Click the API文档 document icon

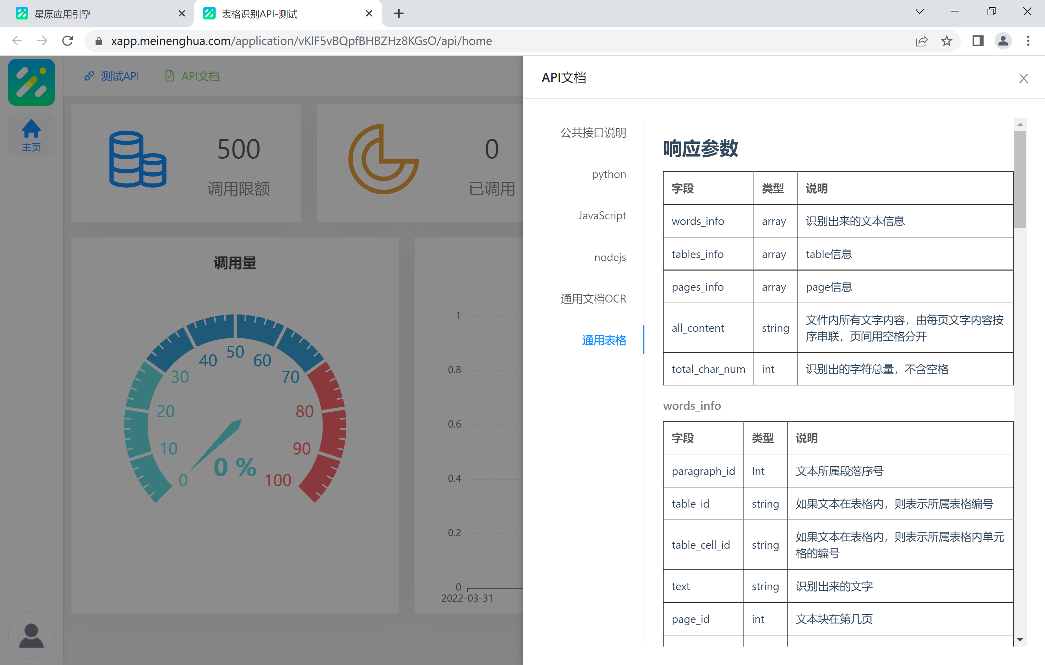(x=170, y=76)
